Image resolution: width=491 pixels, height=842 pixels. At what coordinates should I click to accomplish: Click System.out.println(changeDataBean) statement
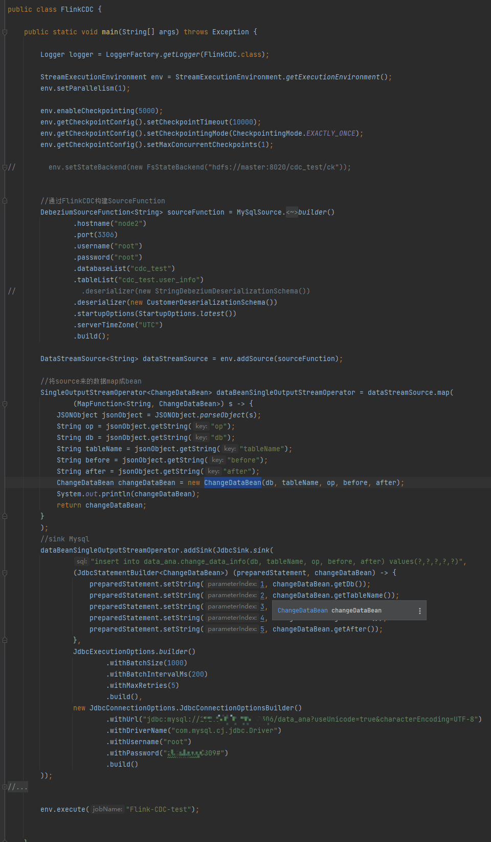128,494
